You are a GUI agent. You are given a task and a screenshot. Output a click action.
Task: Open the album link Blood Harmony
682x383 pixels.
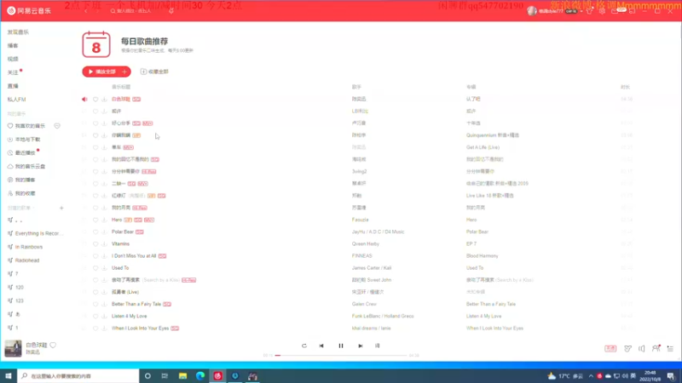pyautogui.click(x=483, y=256)
